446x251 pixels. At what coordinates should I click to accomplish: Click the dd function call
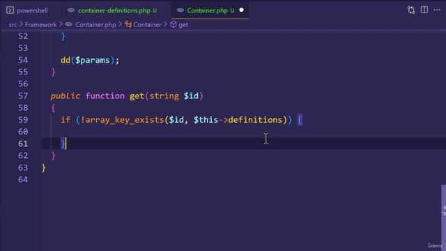[66, 60]
